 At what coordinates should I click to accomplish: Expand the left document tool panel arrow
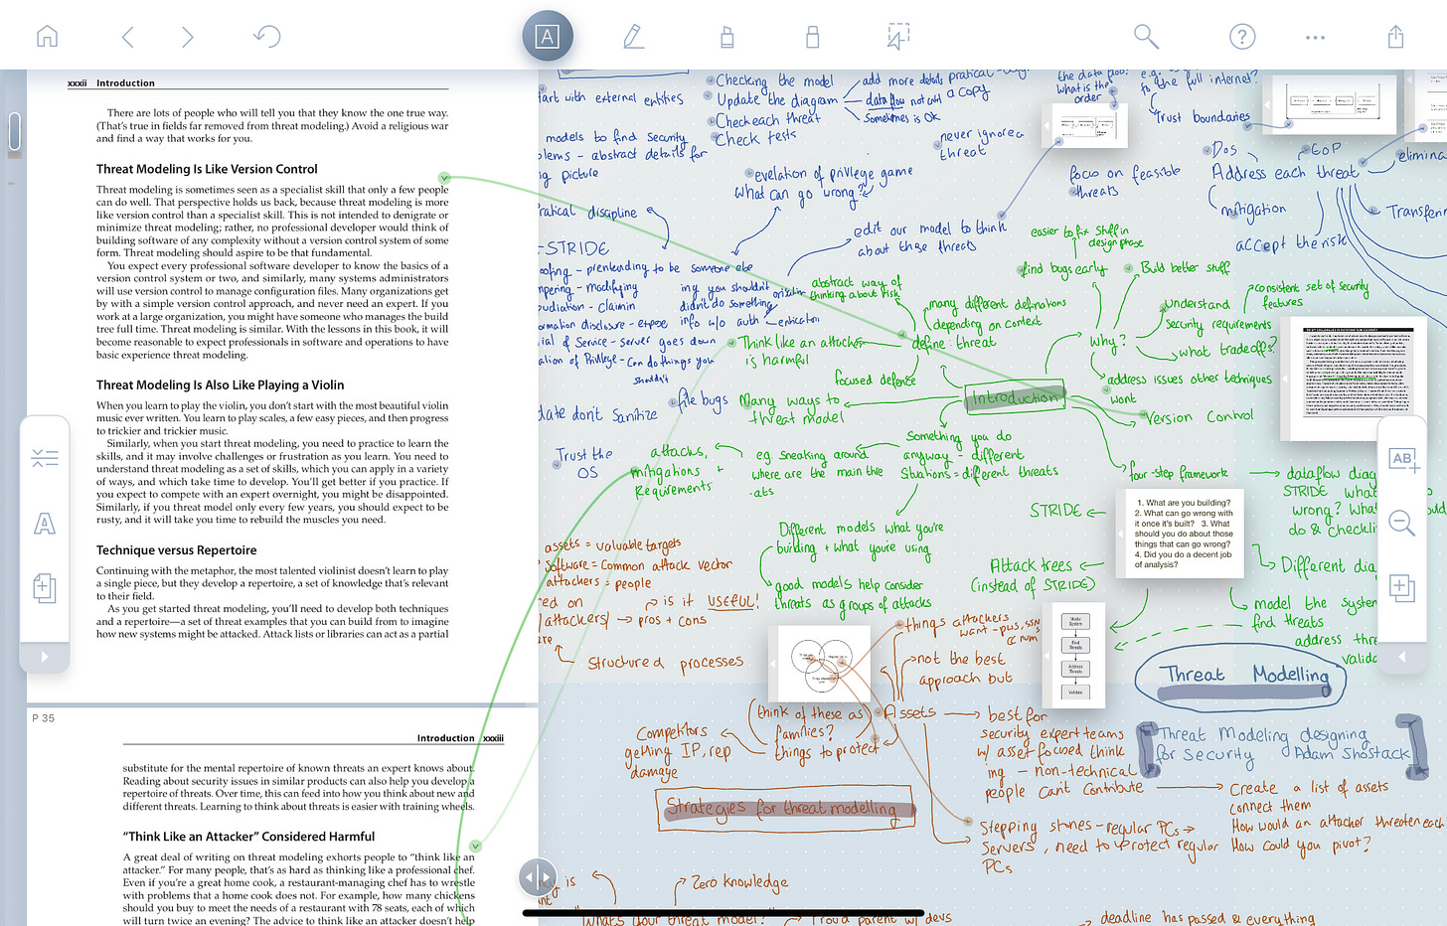pos(45,657)
